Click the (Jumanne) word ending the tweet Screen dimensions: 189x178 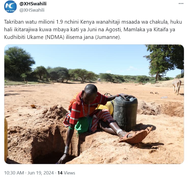click(108, 37)
